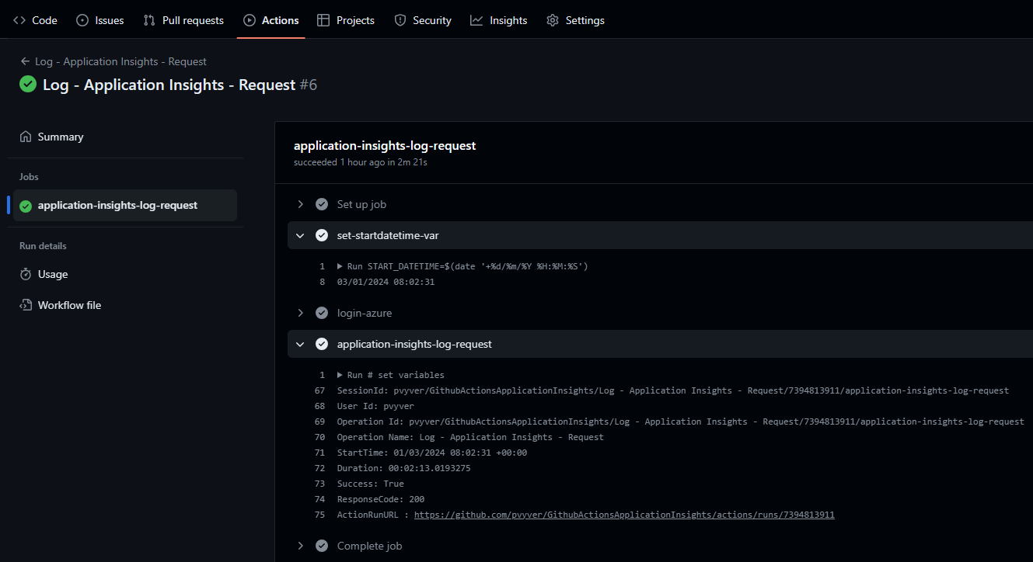This screenshot has width=1033, height=562.
Task: Click status check icon of Complete job
Action: click(x=322, y=546)
